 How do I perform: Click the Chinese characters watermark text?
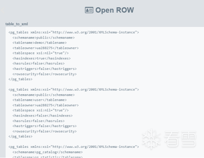(180, 139)
